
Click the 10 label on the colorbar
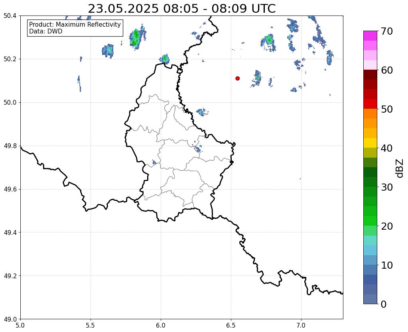pyautogui.click(x=387, y=265)
